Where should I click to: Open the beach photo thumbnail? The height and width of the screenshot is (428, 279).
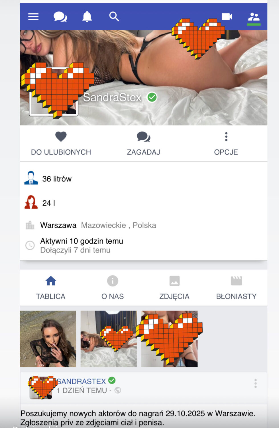[x=48, y=339]
